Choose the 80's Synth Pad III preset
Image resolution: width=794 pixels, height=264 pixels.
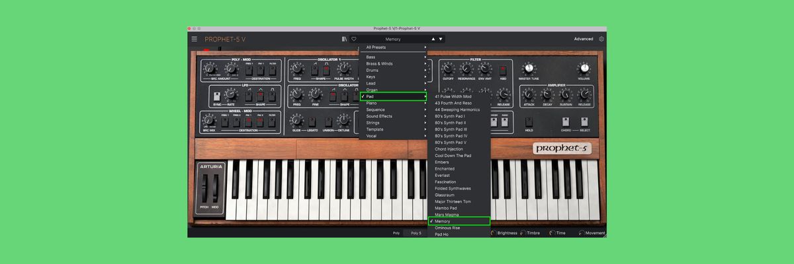[459, 129]
